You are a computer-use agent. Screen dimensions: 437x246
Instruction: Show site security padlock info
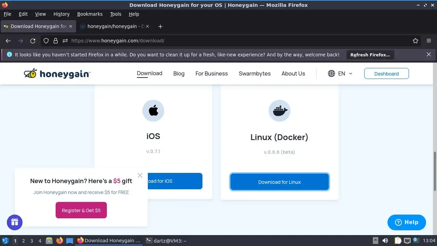[56, 41]
